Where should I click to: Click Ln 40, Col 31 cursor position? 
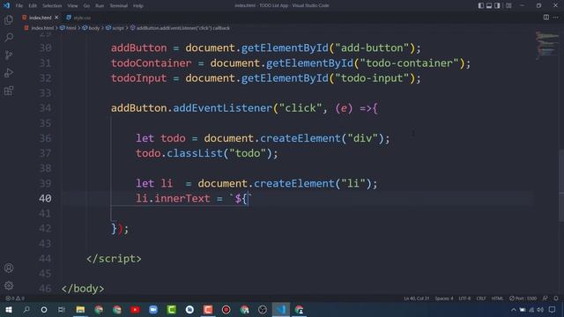[x=416, y=299]
